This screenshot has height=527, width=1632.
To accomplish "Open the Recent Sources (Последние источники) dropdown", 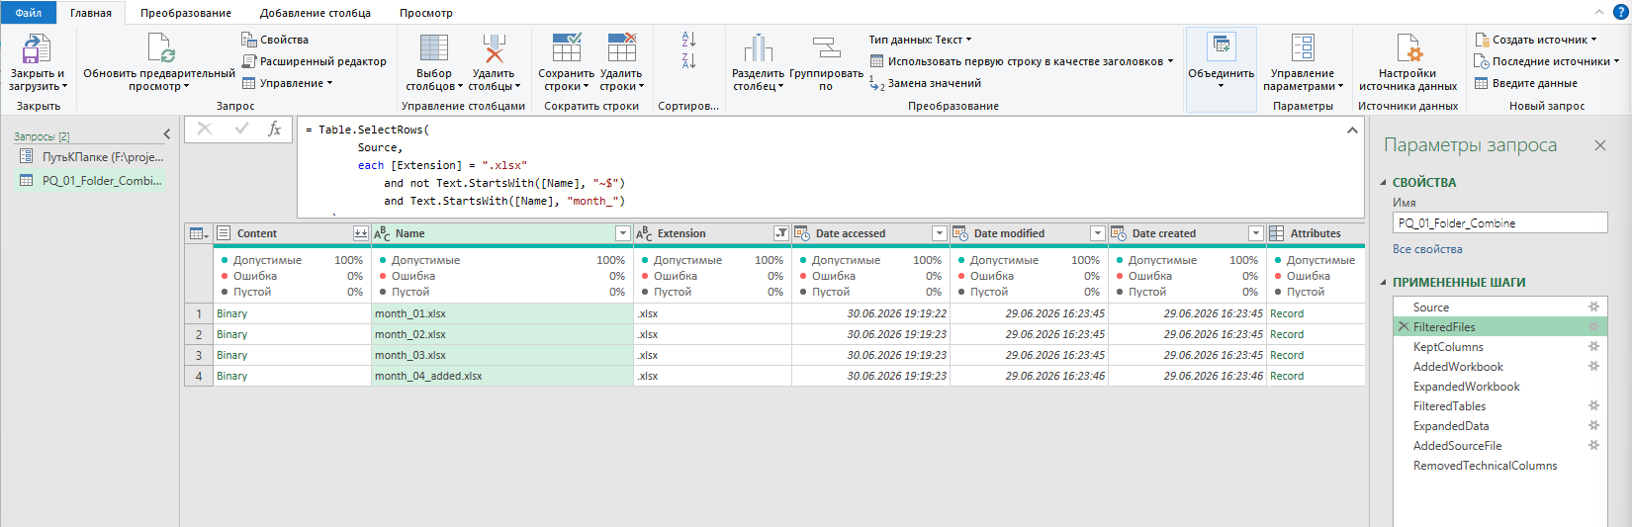I will point(1547,61).
